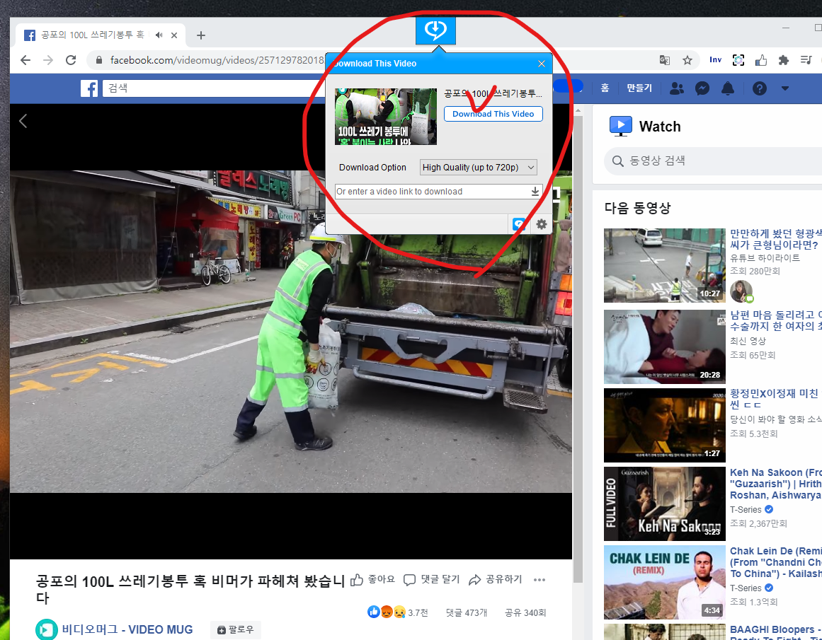
Task: Open the more options ellipsis
Action: [x=540, y=579]
